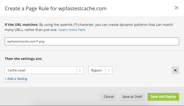Viewport: 184px width, 106px height.
Task: Click Save as Draft button
Action: pos(132,97)
